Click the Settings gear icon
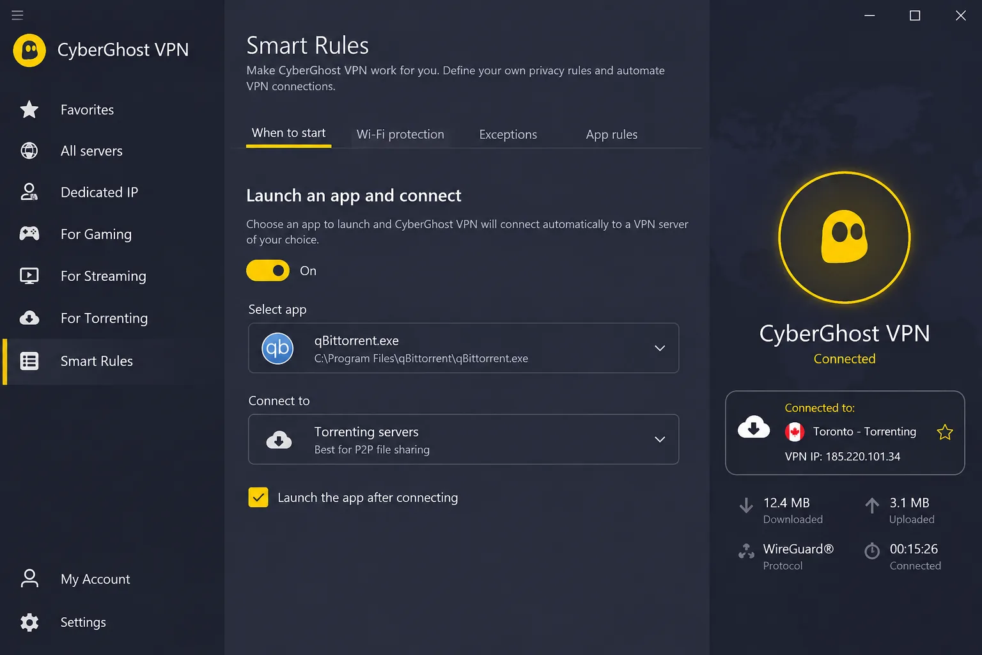Image resolution: width=982 pixels, height=655 pixels. coord(29,622)
